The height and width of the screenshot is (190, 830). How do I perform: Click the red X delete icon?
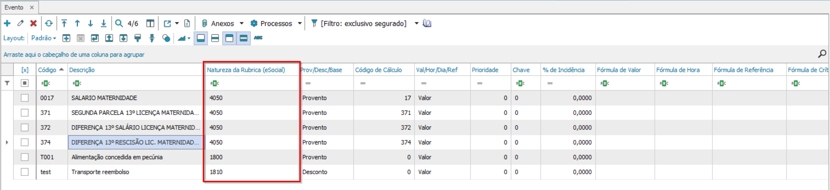coord(33,23)
